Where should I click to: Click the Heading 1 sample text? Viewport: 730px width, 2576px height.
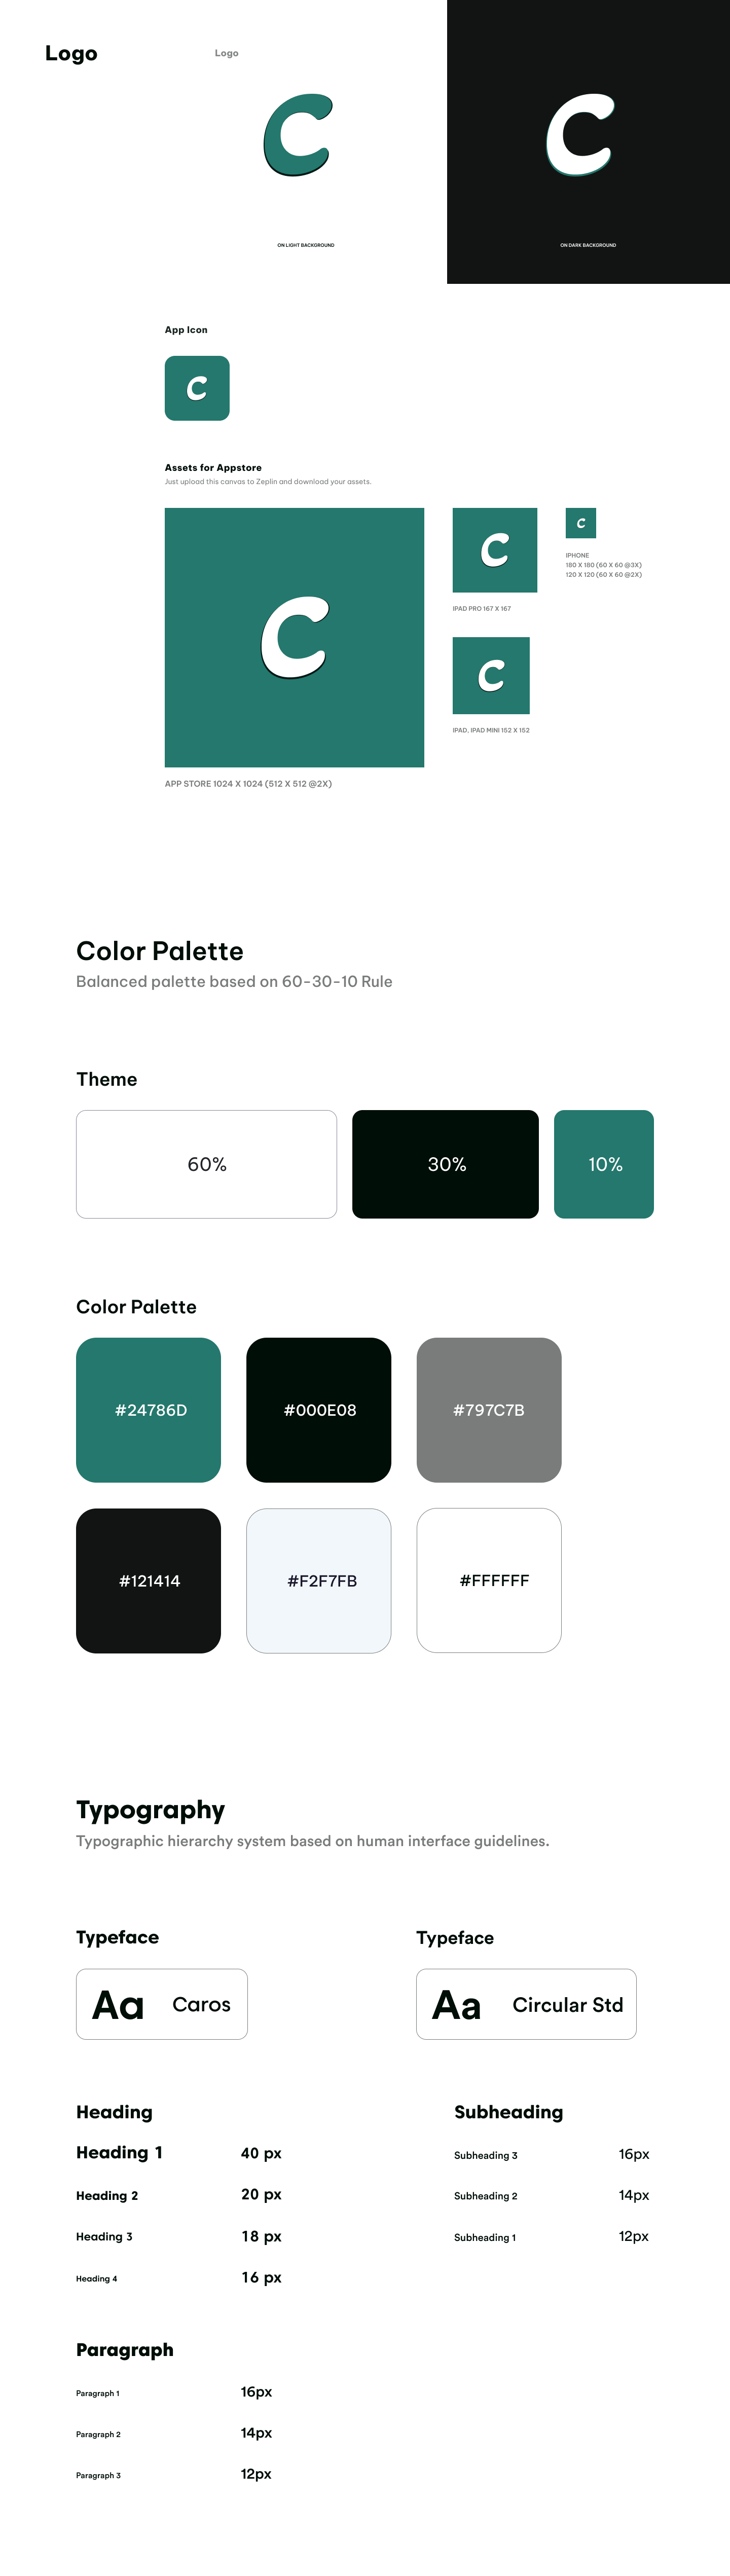119,2152
